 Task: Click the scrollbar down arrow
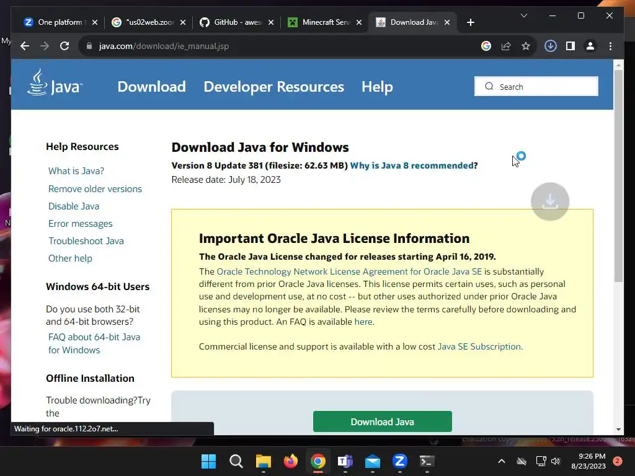tap(618, 429)
